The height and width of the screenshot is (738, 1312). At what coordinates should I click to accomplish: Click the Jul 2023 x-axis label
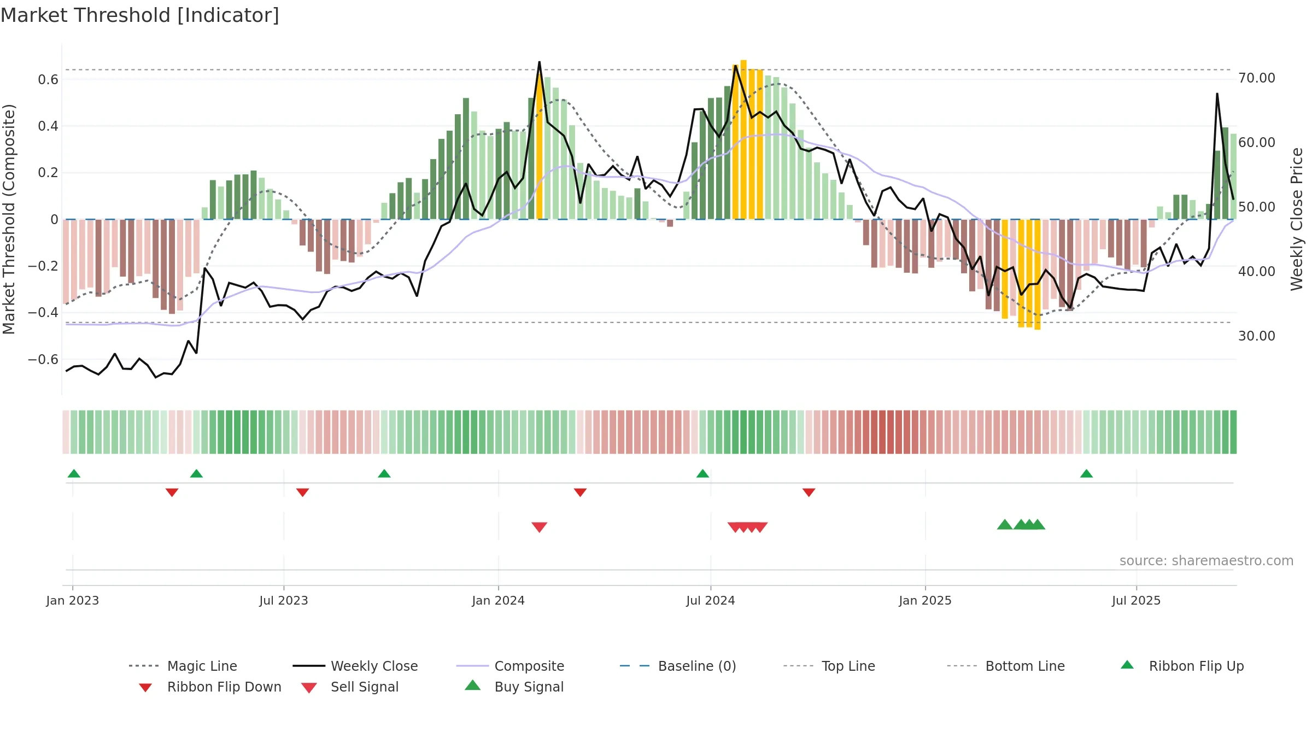284,601
